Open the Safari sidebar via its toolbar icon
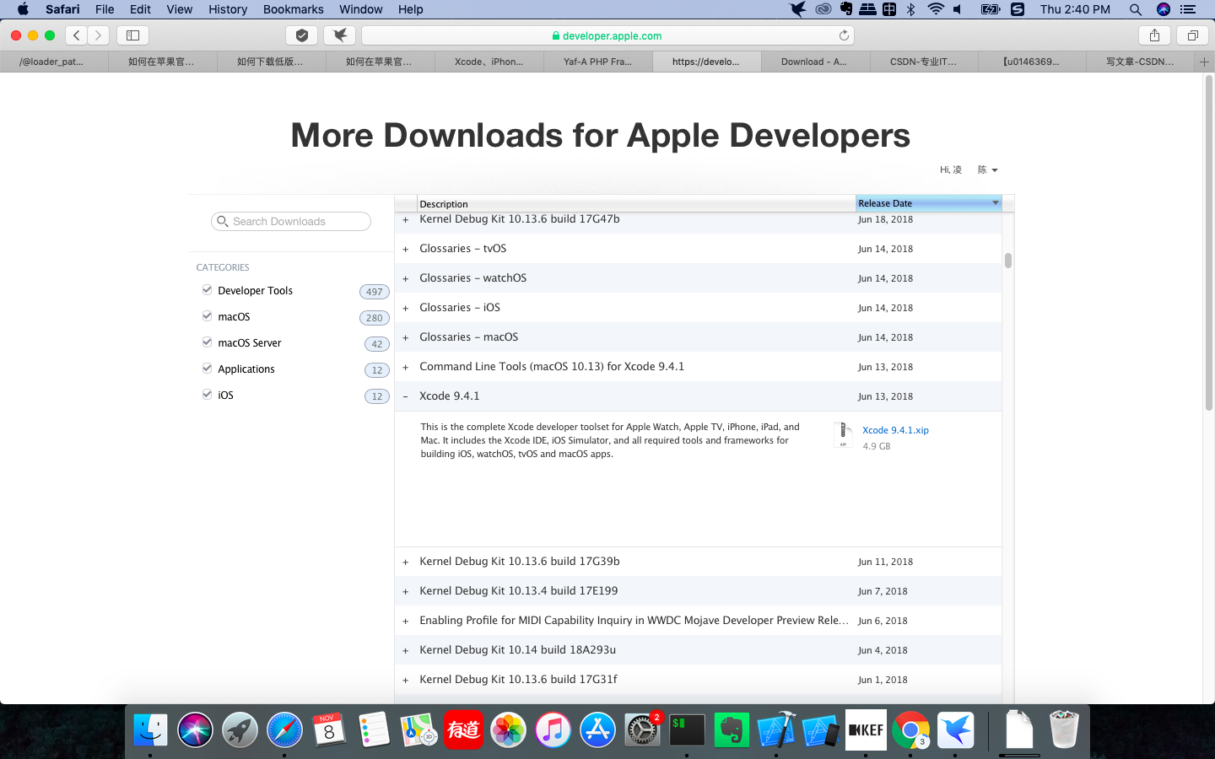Screen dimensions: 1215x759 click(x=132, y=35)
